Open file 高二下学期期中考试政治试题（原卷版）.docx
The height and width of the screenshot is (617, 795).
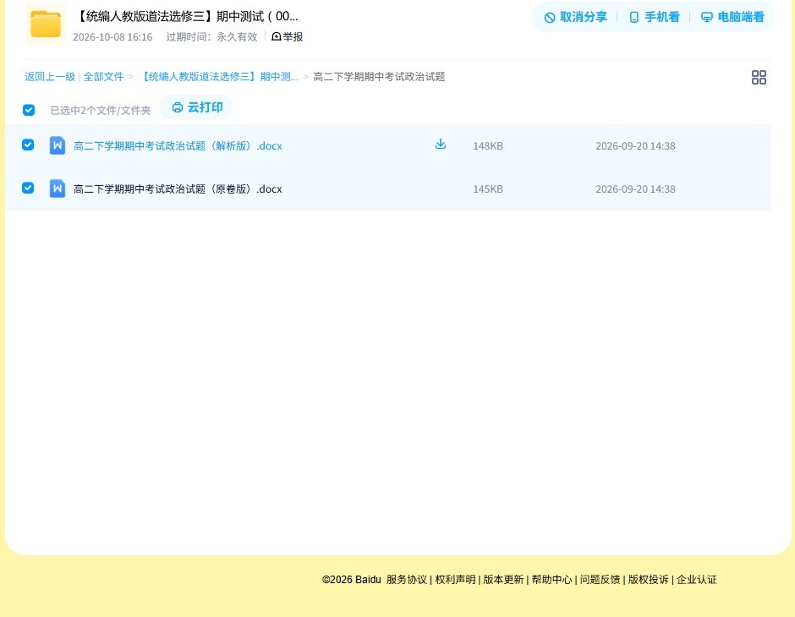[178, 189]
